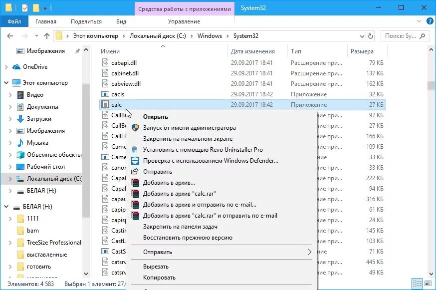
Task: Open OneDrive in navigation pane
Action: 35,67
